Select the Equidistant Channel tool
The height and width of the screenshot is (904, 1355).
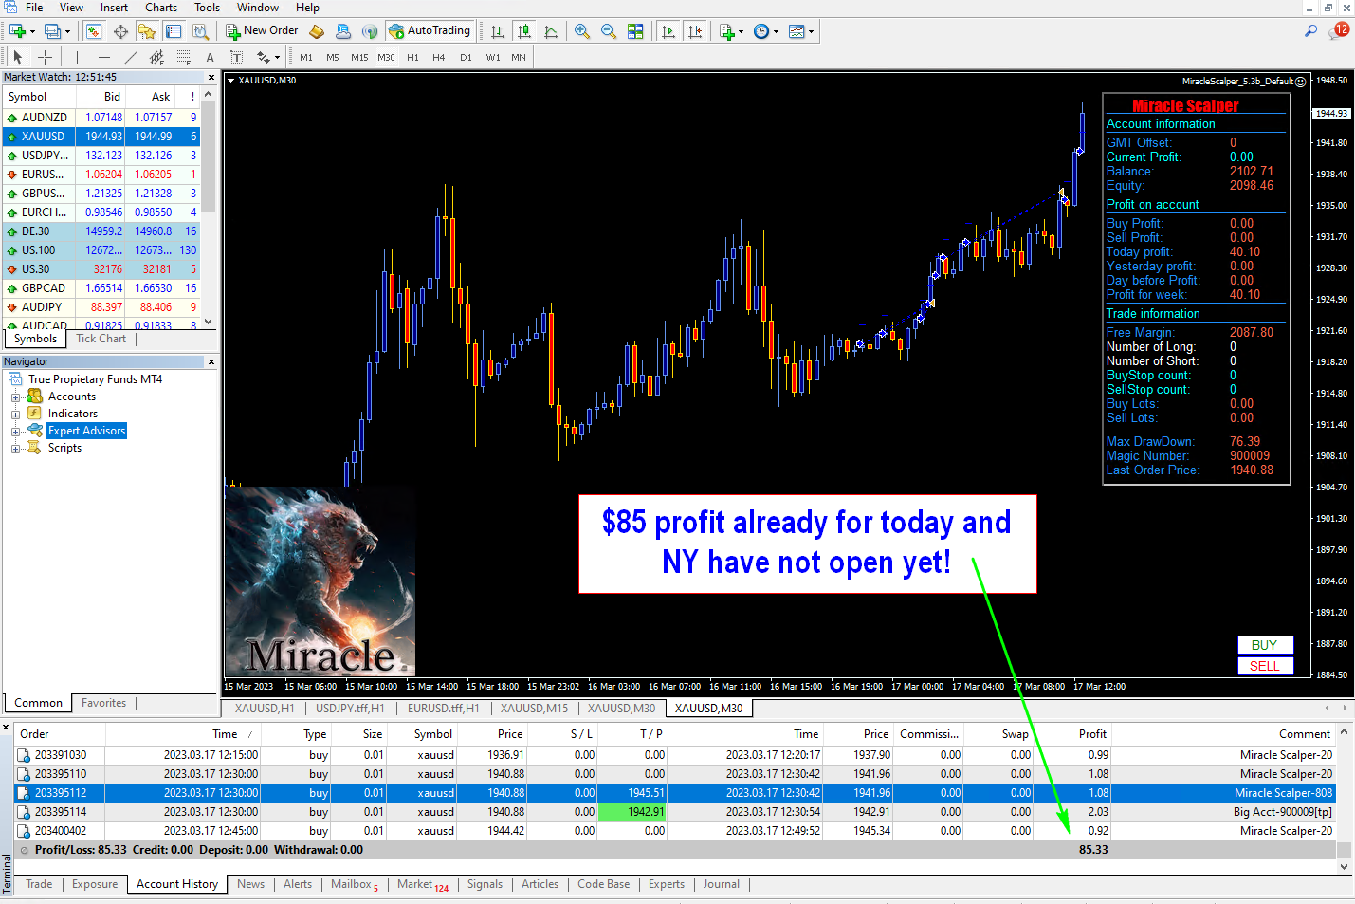[157, 57]
